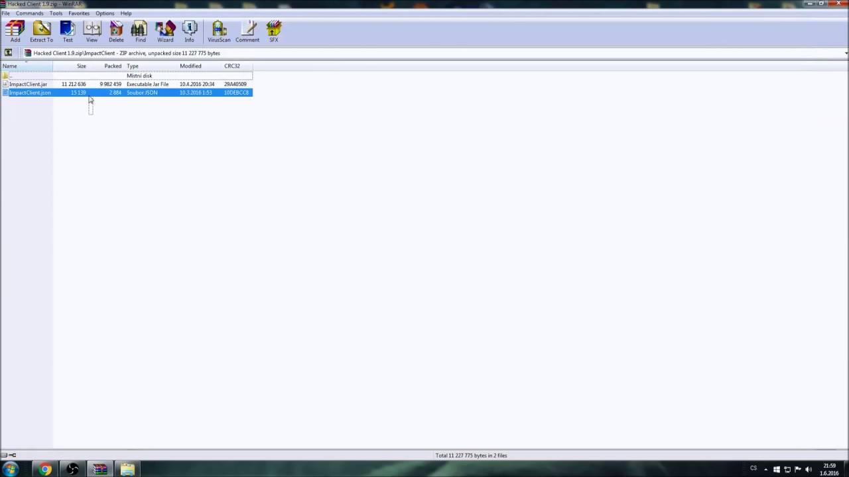
Task: Sort by the Name column header
Action: point(27,66)
